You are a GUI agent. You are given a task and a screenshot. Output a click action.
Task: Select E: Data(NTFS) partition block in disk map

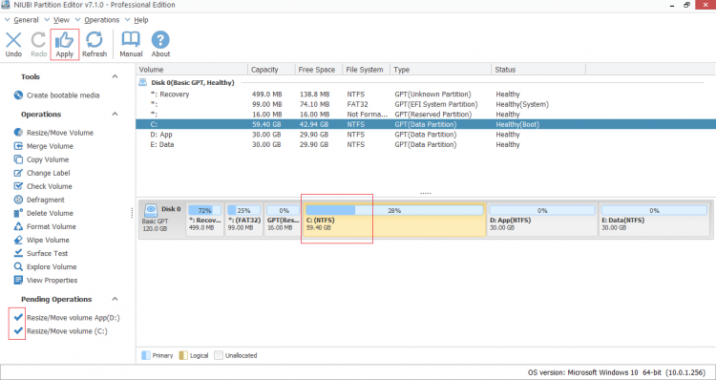[x=654, y=220]
